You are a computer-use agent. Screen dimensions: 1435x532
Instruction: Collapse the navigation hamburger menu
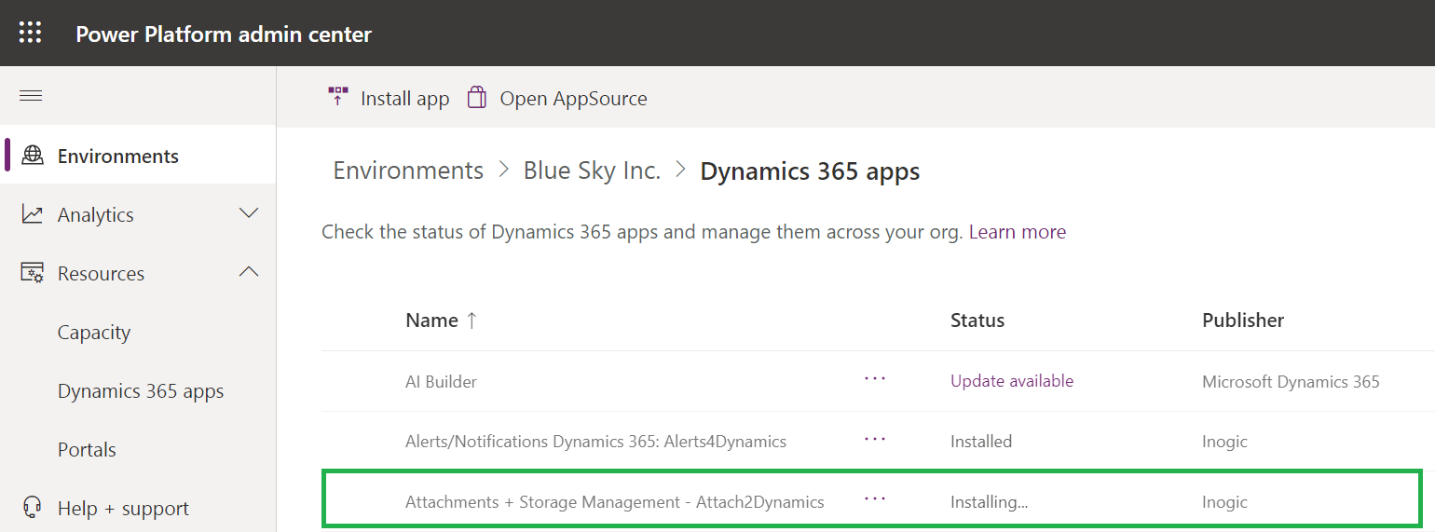coord(31,95)
